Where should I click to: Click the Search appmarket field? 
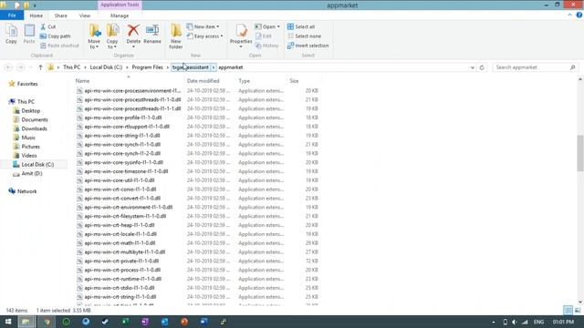click(535, 67)
